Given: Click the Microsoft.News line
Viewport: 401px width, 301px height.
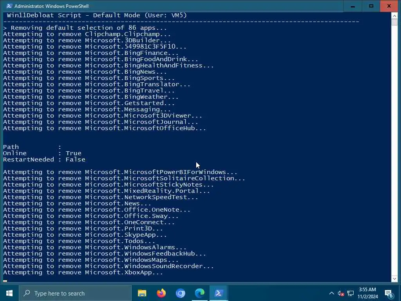Looking at the screenshot, I should (x=77, y=203).
